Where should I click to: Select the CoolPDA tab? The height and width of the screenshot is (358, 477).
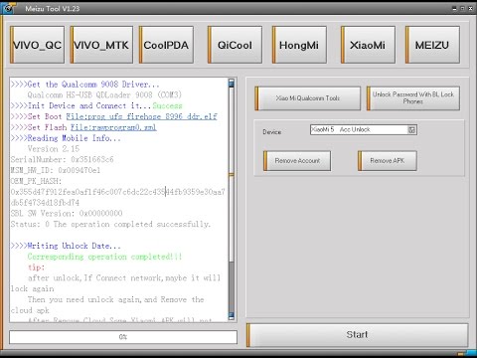(x=166, y=45)
